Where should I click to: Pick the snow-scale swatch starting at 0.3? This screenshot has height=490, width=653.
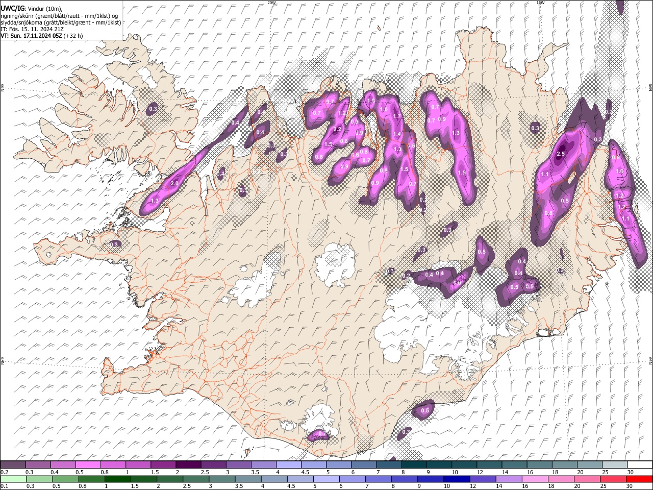pyautogui.click(x=38, y=464)
